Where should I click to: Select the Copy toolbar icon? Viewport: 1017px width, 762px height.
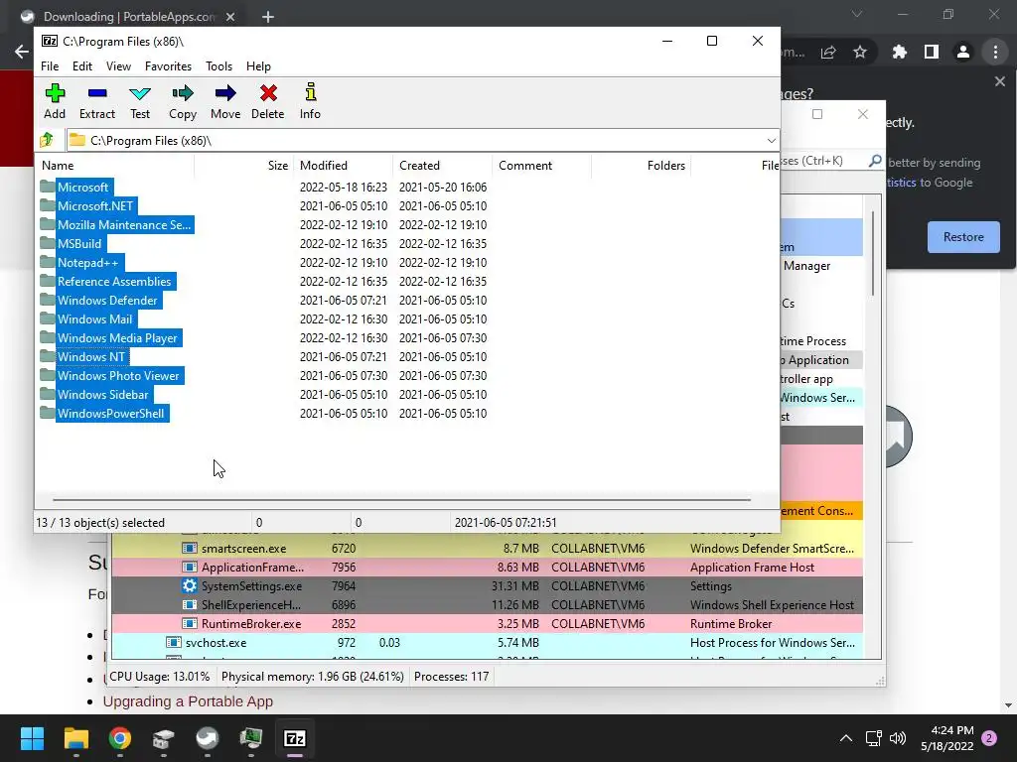tap(183, 93)
